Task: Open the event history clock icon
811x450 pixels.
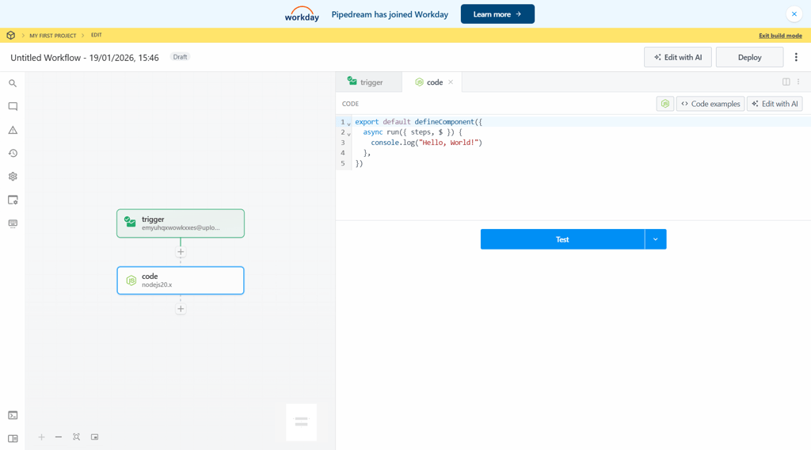Action: click(x=13, y=153)
